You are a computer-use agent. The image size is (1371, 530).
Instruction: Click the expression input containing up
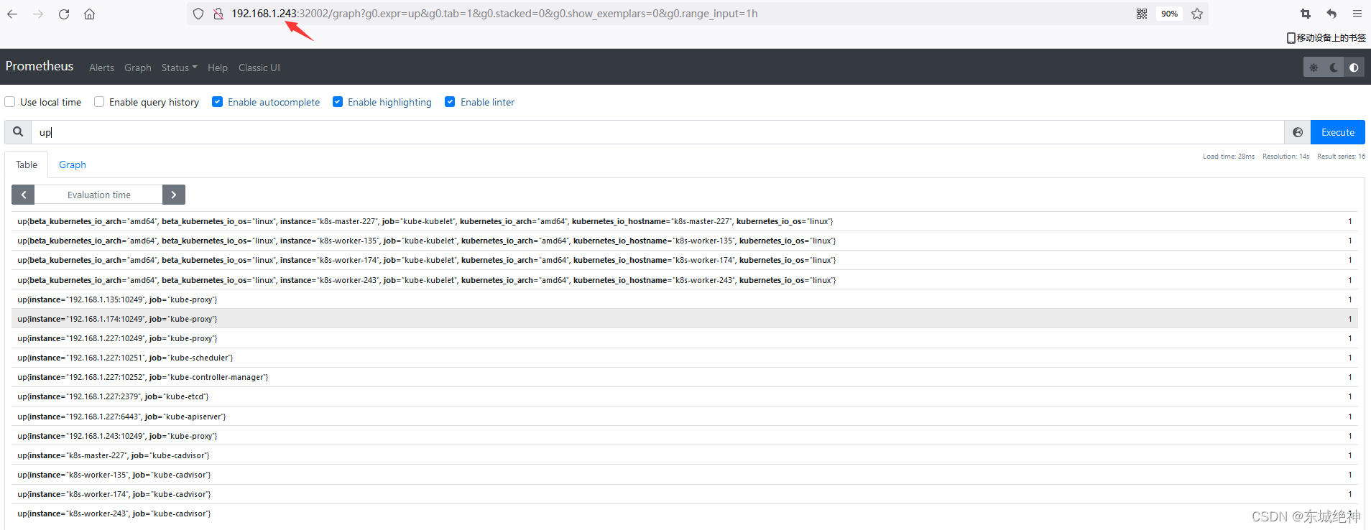pyautogui.click(x=657, y=132)
